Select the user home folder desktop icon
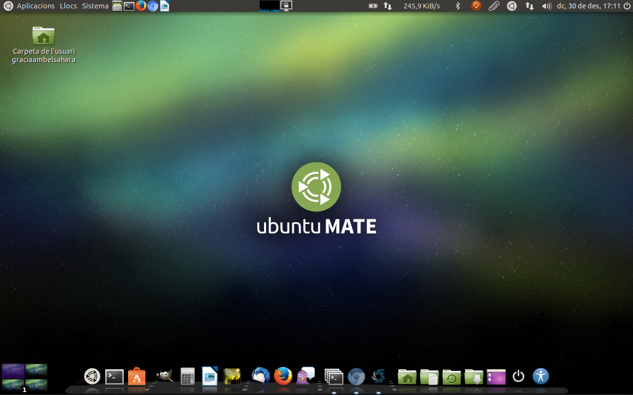Image resolution: width=633 pixels, height=395 pixels. click(x=44, y=37)
